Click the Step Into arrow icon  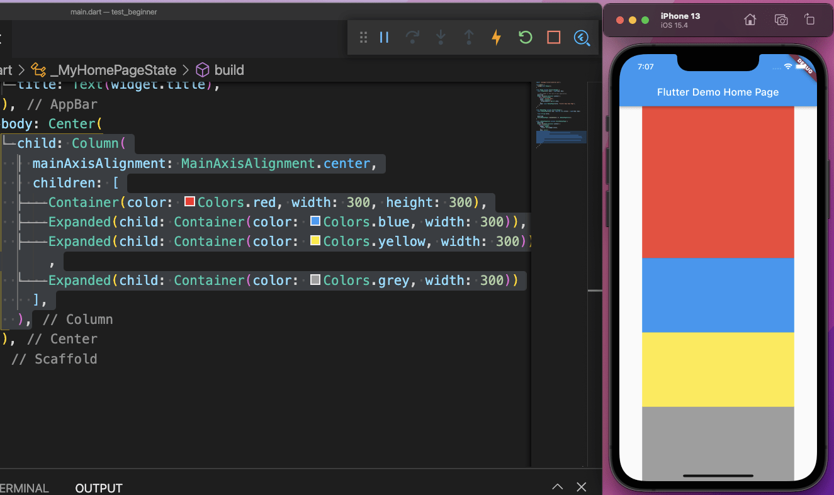(441, 38)
